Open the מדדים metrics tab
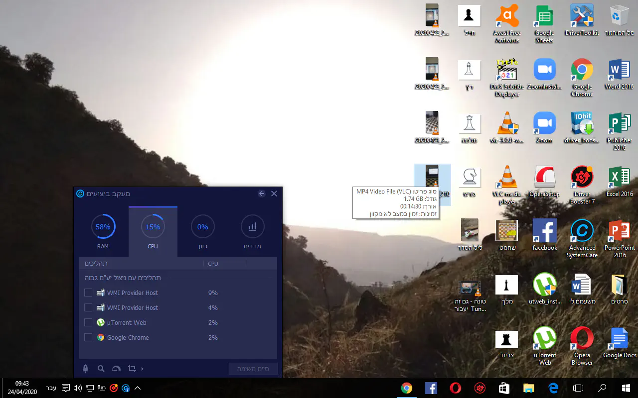This screenshot has width=638, height=398. click(x=252, y=231)
